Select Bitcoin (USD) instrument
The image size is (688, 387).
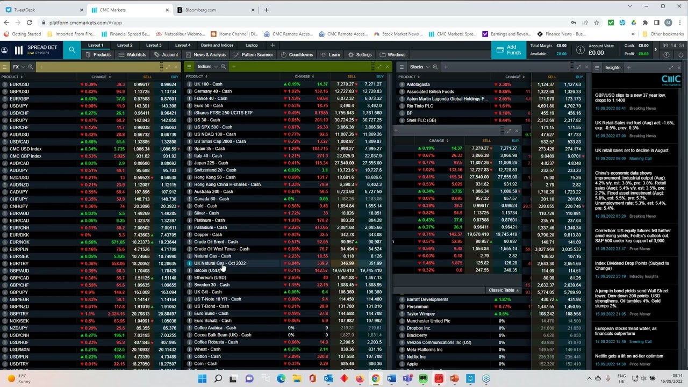207,270
